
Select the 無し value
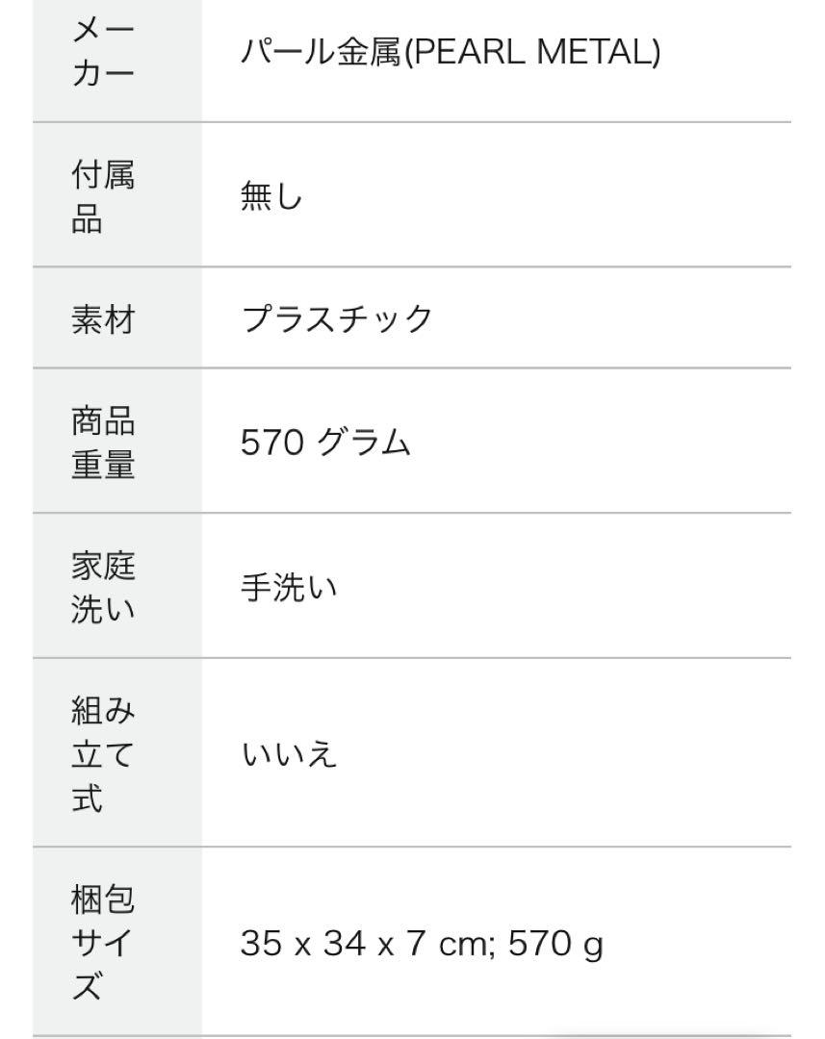coord(271,196)
